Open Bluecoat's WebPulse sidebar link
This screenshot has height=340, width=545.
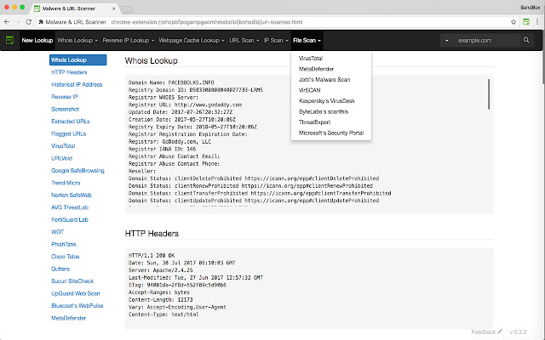(x=77, y=306)
